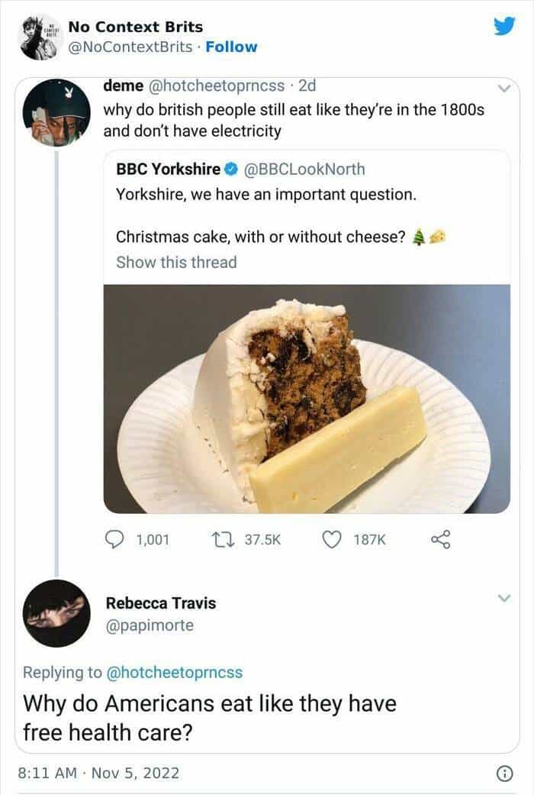The image size is (534, 795).
Task: Follow the No Context Brits account
Action: 231,47
